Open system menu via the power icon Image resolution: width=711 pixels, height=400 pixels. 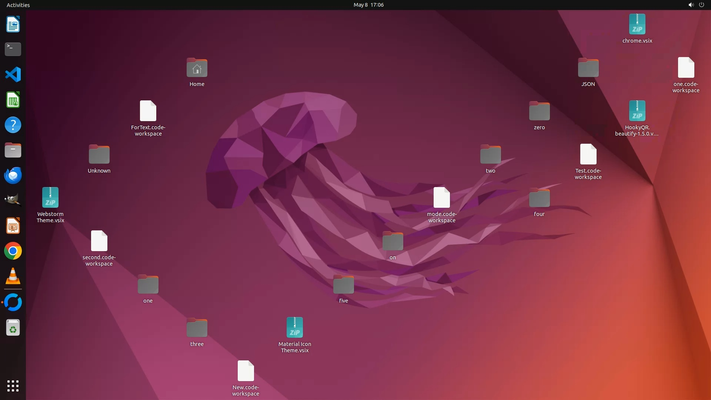coord(701,5)
